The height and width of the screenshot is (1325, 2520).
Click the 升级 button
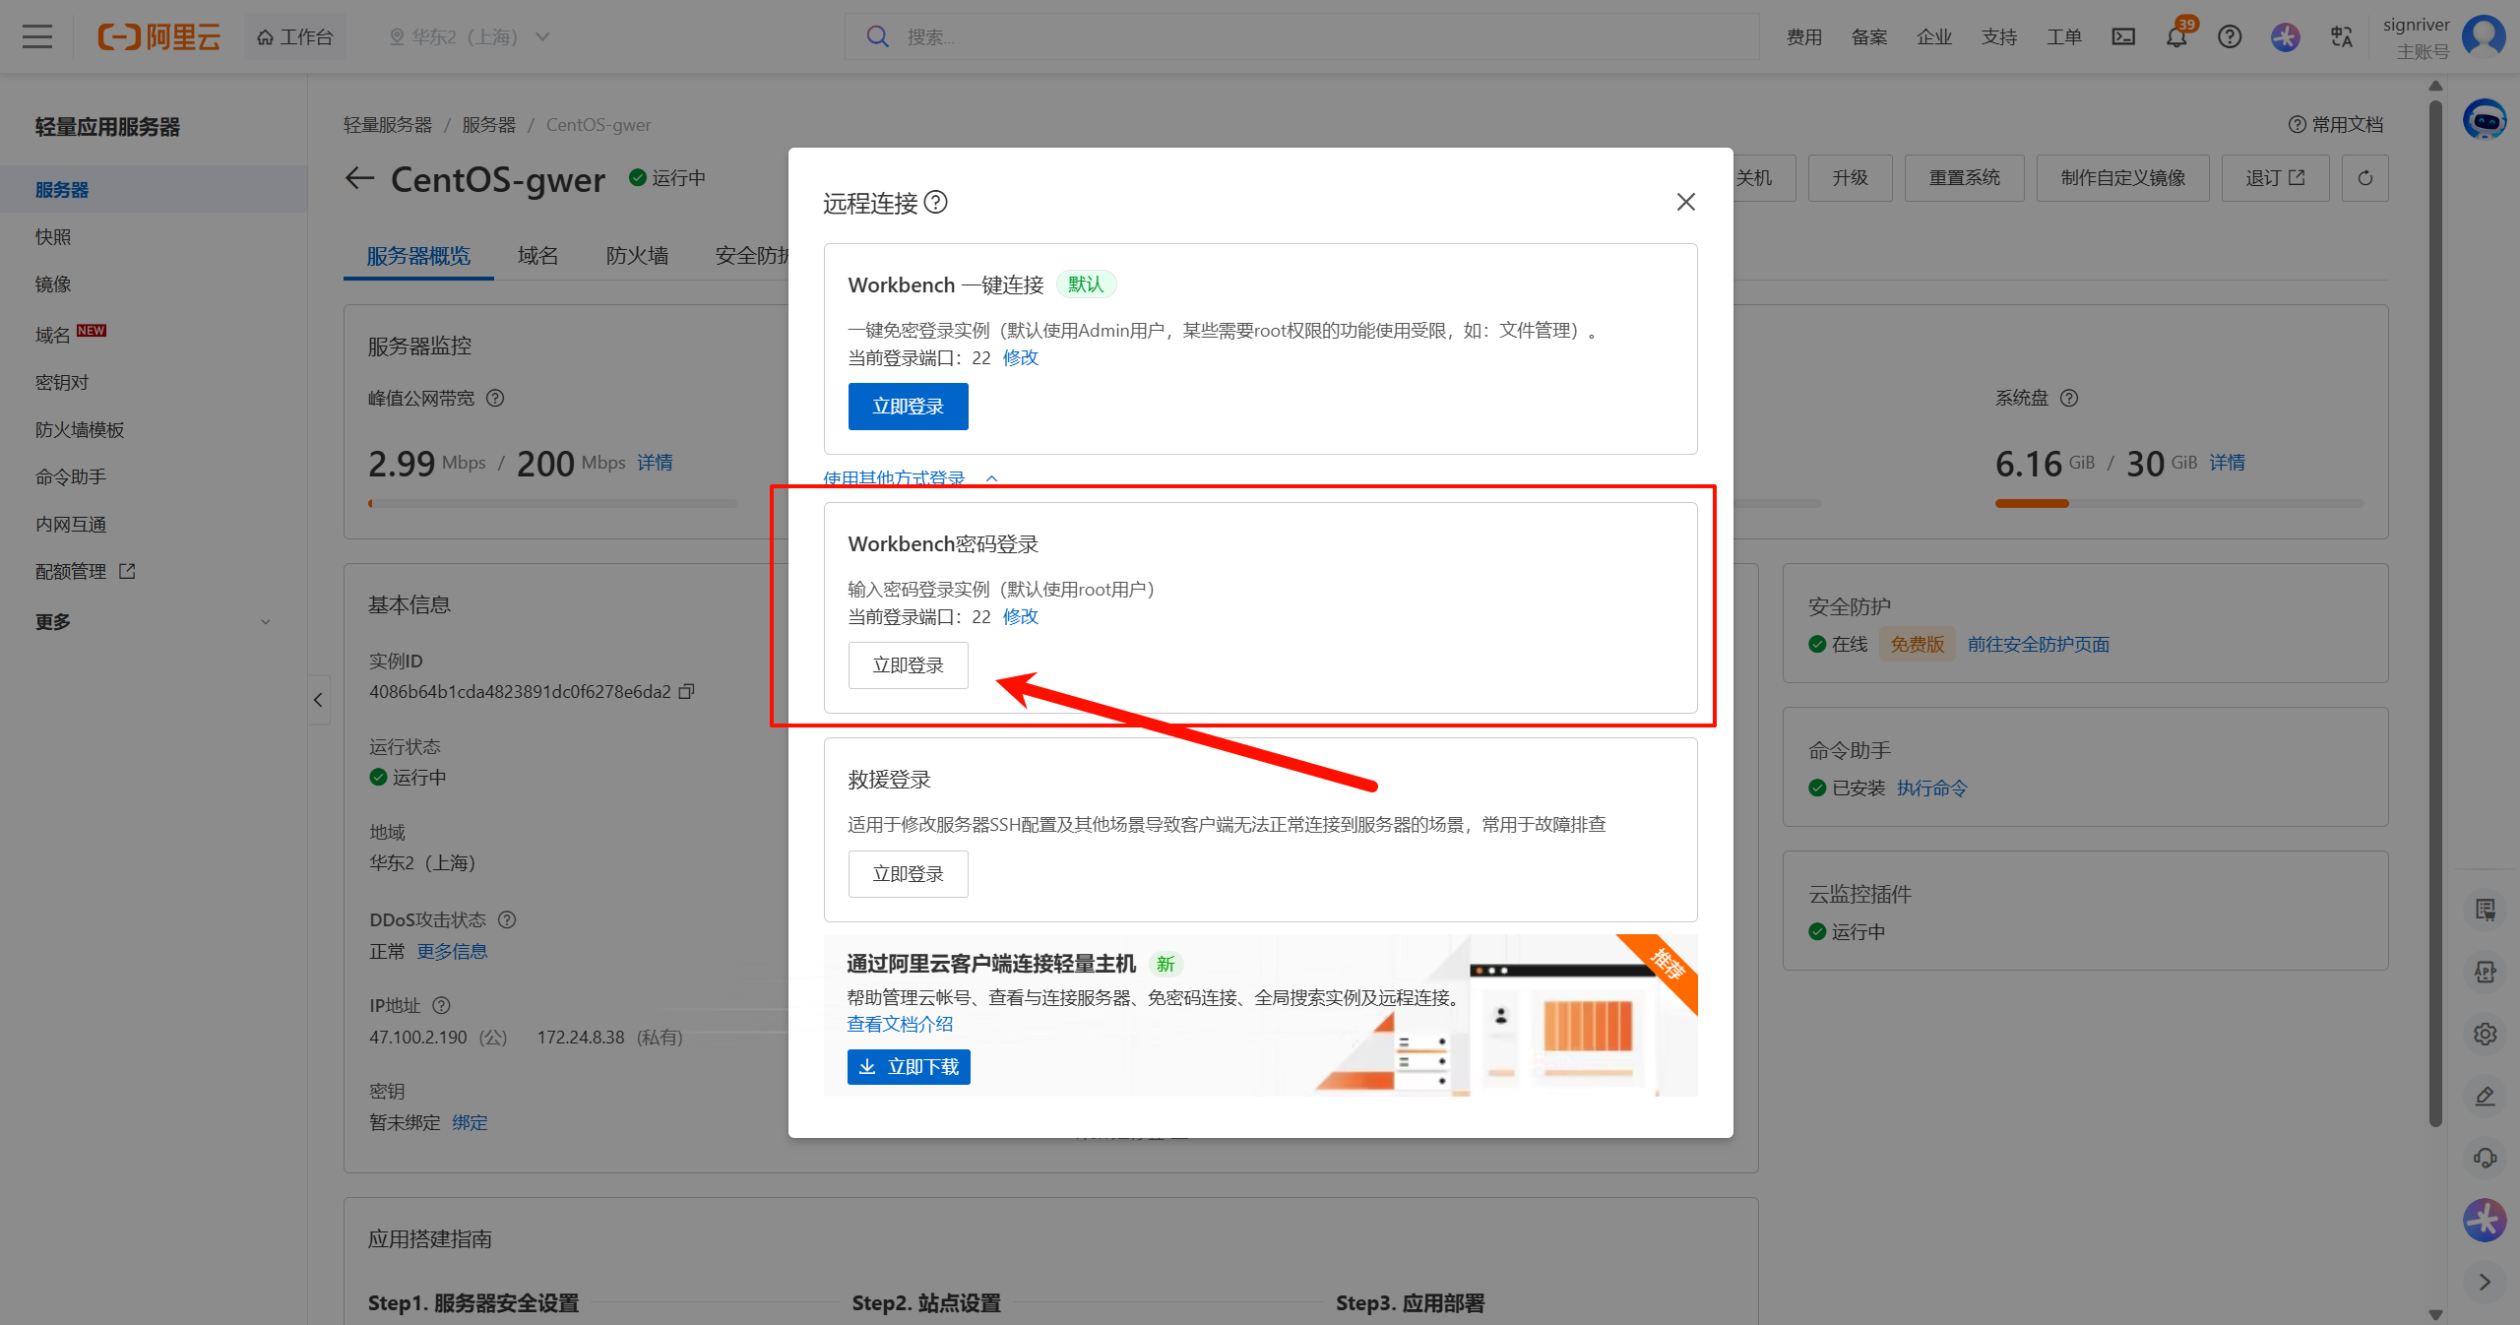pyautogui.click(x=1850, y=178)
